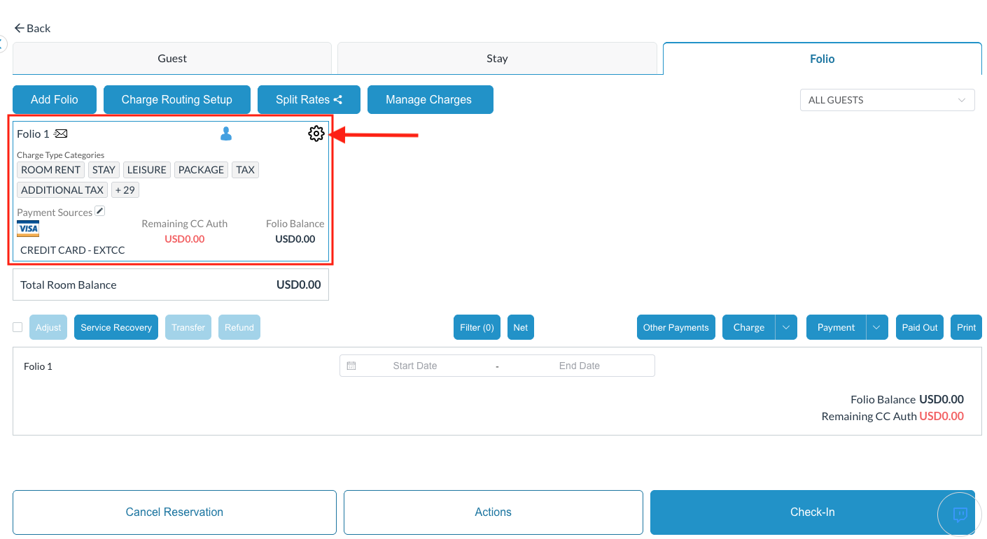Image resolution: width=987 pixels, height=539 pixels.
Task: Click the blue guest profile icon
Action: pyautogui.click(x=225, y=134)
